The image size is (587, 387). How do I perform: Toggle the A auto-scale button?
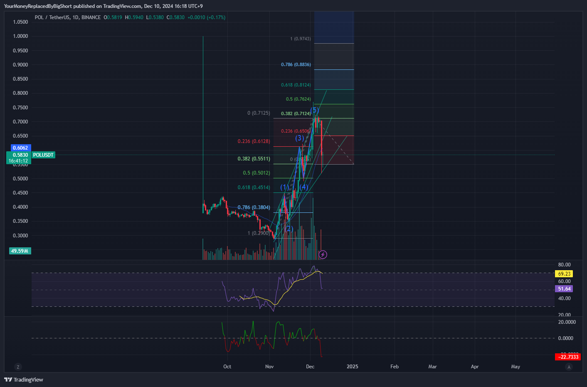[569, 367]
